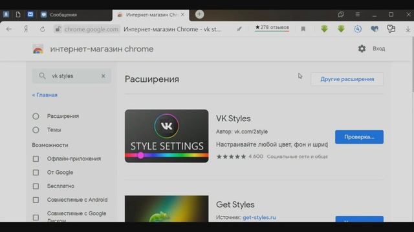This screenshot has height=232, width=414.
Task: Click the Вход sign-in link
Action: (x=378, y=49)
